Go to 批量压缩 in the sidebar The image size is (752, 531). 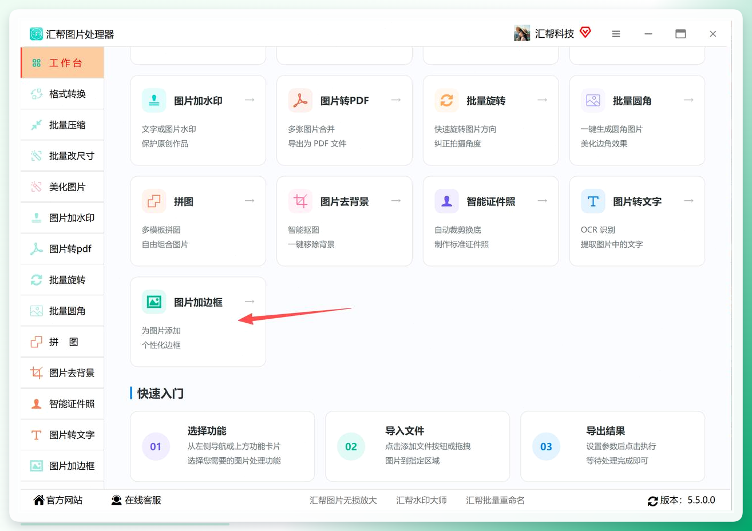[x=62, y=125]
